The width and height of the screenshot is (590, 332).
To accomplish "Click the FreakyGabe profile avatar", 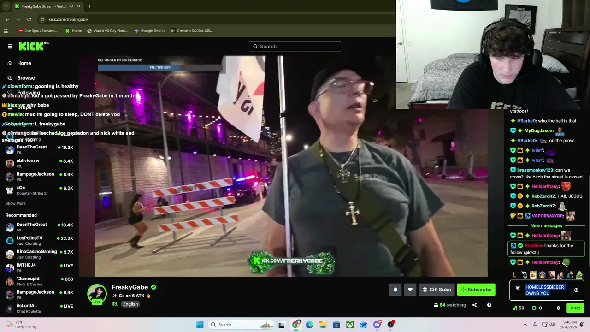I will coord(97,294).
